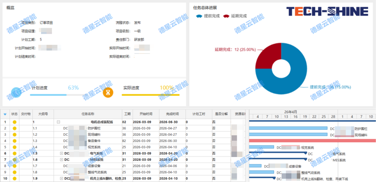Screen dimensions: 376x182
Task: Click the yellow status dot in row 5
Action: click(14, 147)
